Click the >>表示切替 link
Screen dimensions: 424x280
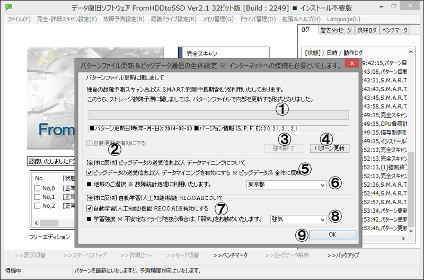tap(30, 255)
